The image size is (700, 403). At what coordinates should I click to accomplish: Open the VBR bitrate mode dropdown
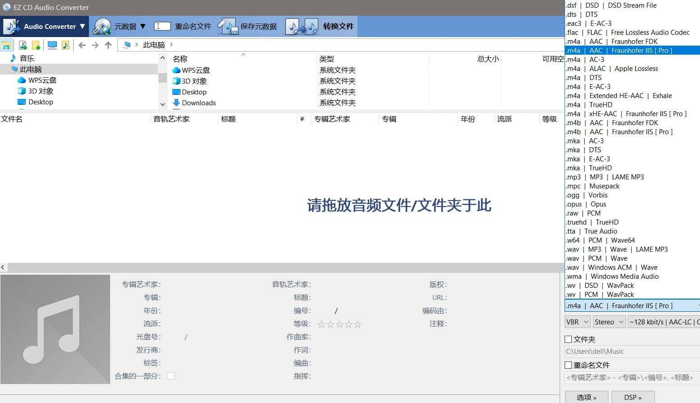pos(577,322)
